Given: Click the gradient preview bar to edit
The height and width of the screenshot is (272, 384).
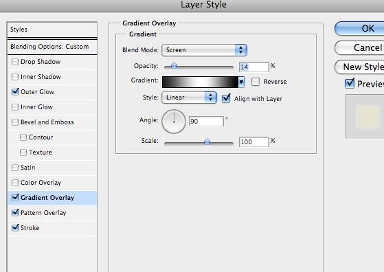Looking at the screenshot, I should (200, 82).
